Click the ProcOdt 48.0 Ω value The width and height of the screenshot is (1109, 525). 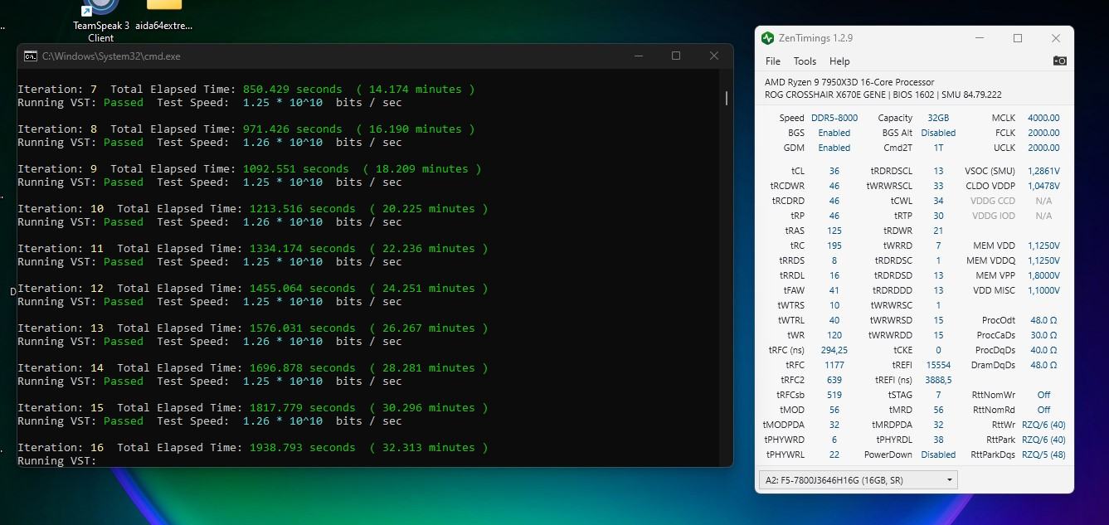pyautogui.click(x=1043, y=320)
